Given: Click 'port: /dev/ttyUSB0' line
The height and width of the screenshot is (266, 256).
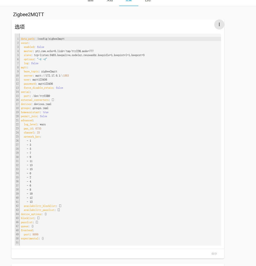Looking at the screenshot, I should coord(37,96).
